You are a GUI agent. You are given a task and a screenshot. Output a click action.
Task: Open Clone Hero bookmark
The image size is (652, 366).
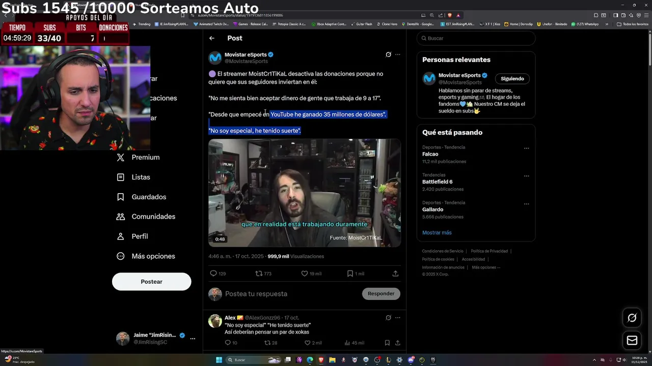(387, 24)
